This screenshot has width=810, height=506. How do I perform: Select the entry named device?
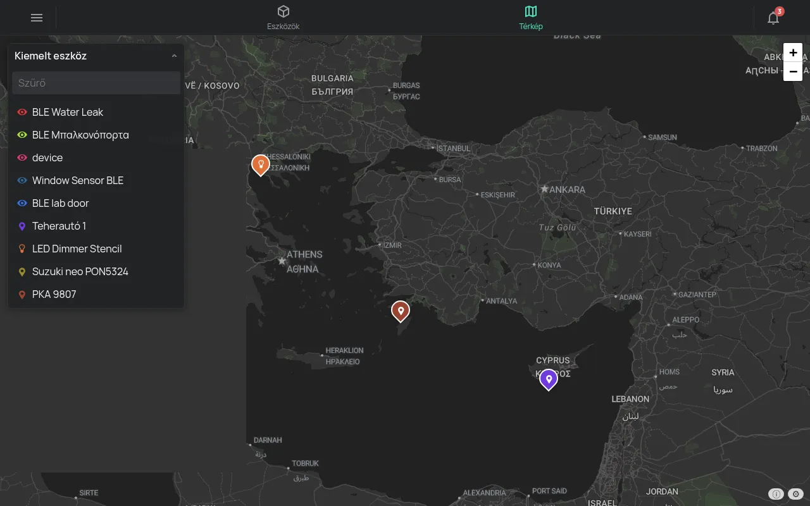[x=96, y=157]
